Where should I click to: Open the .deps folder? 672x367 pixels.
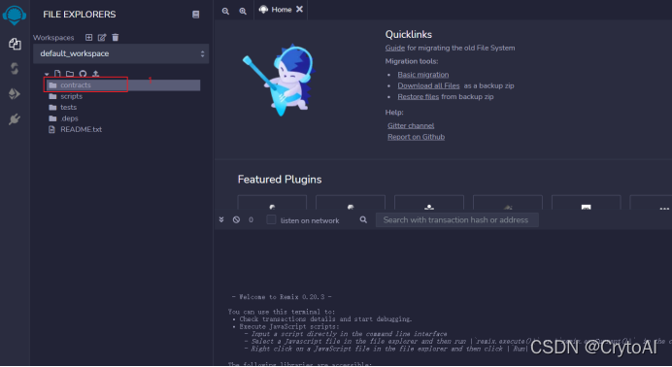pos(69,118)
